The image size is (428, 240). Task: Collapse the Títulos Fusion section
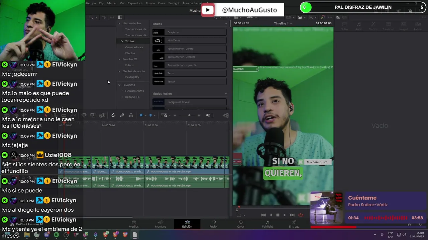tap(226, 94)
